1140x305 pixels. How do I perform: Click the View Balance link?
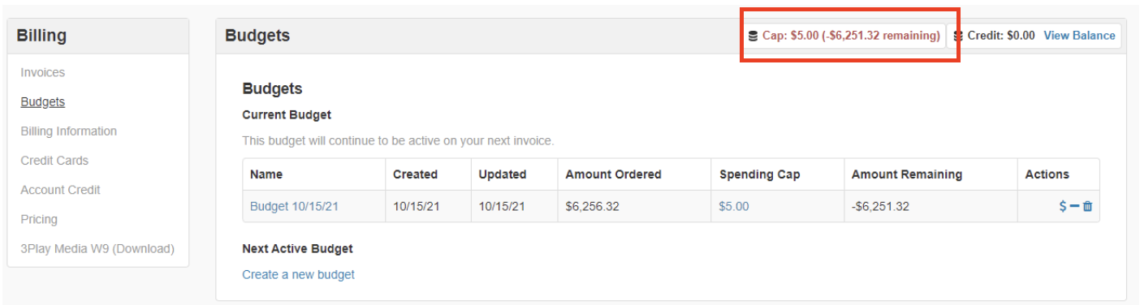(1079, 36)
